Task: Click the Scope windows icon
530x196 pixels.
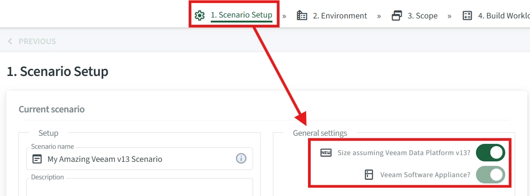Action: pyautogui.click(x=397, y=16)
